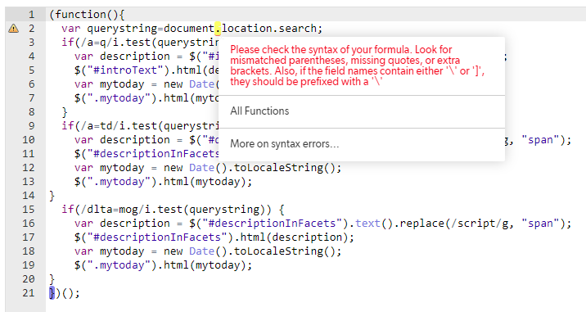Click line number 1 in gutter
This screenshot has width=586, height=312.
point(31,15)
